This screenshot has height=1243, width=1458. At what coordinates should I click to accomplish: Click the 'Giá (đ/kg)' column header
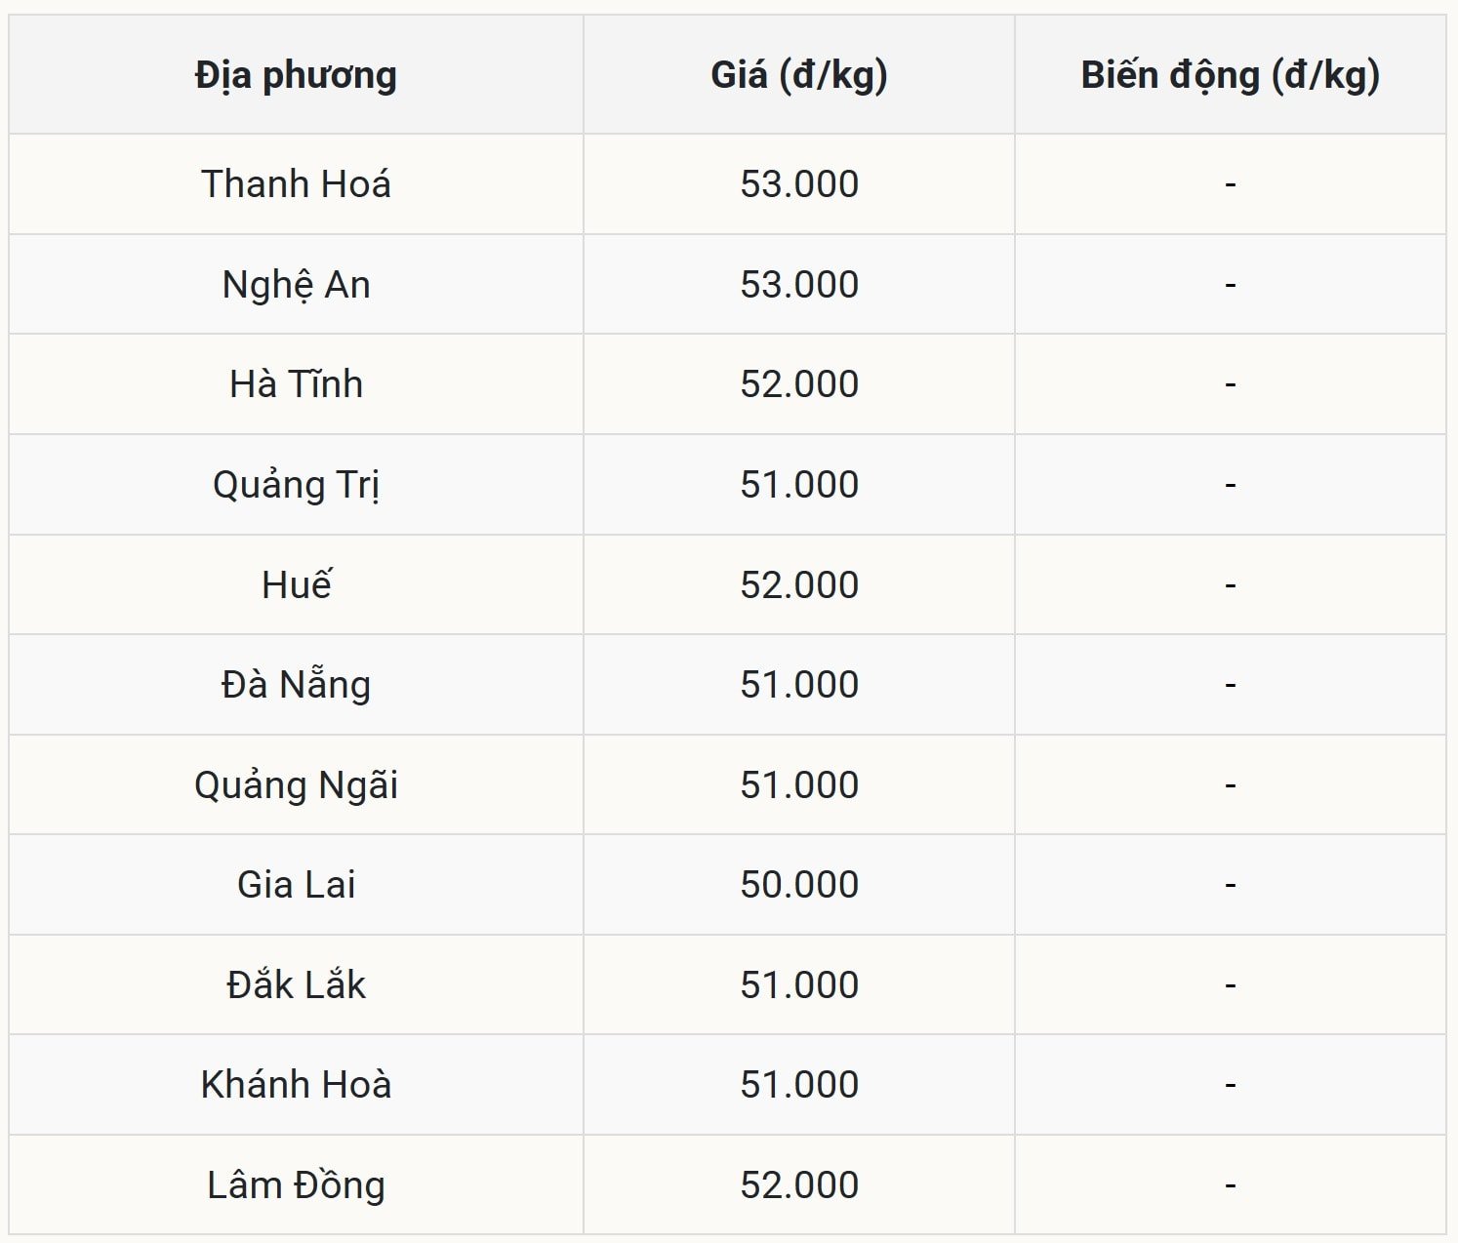798,75
